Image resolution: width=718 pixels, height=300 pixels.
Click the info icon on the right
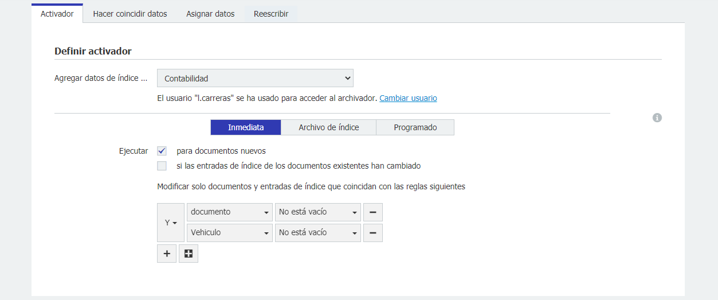[x=657, y=118]
